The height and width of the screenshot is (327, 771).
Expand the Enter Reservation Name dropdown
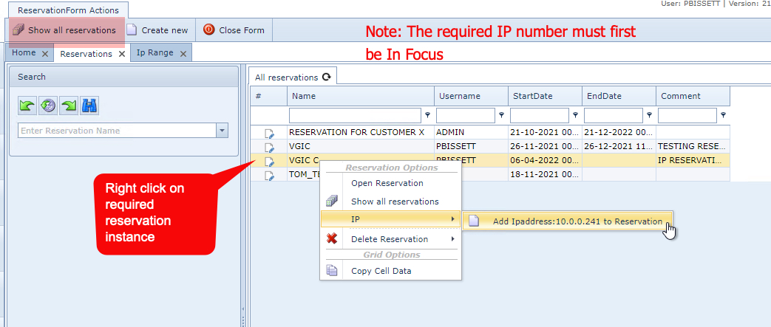pos(223,131)
